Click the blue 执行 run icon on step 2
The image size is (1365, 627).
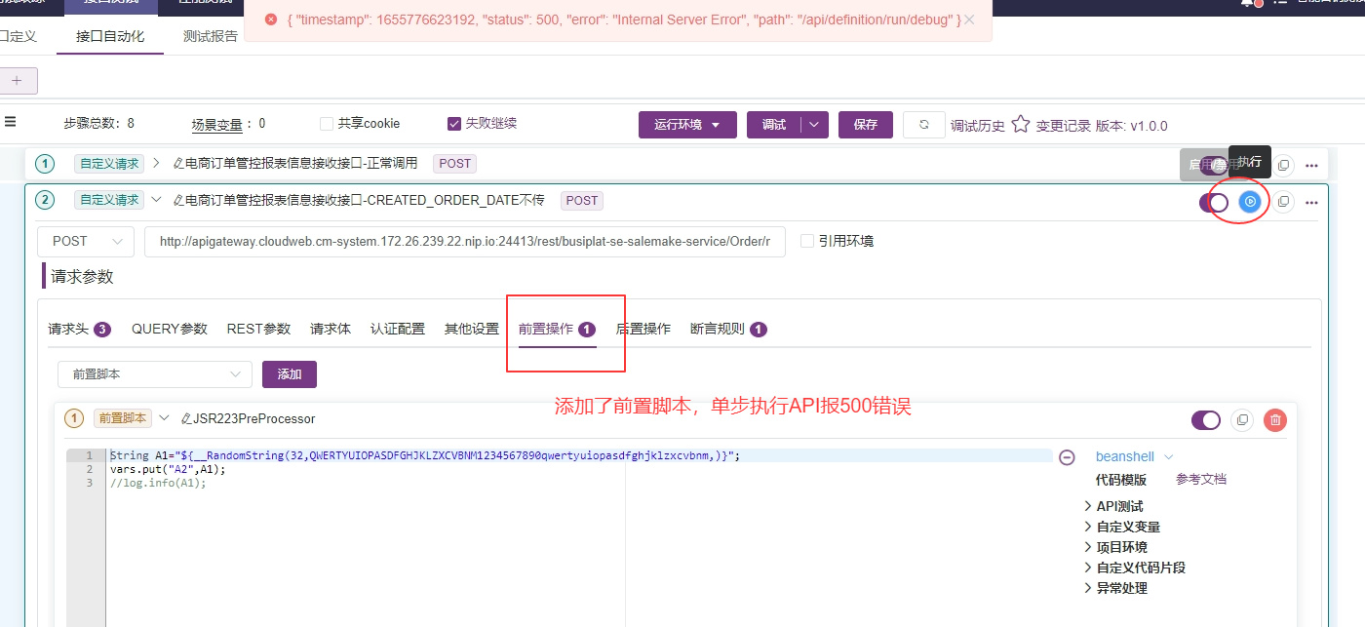1249,202
